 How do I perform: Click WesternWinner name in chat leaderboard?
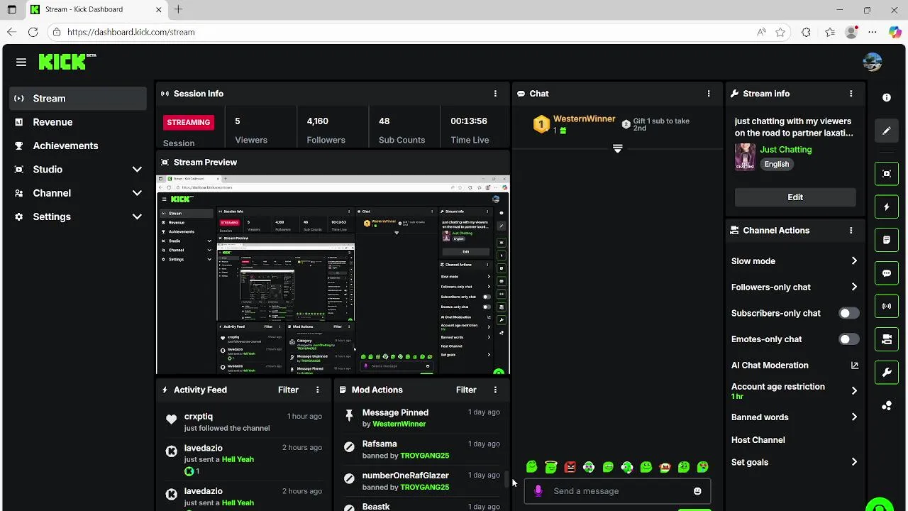click(584, 119)
